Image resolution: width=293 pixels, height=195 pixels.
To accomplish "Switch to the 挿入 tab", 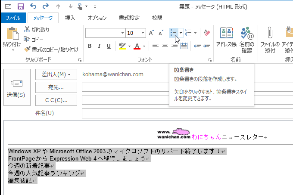I will pyautogui.click(x=70, y=18).
